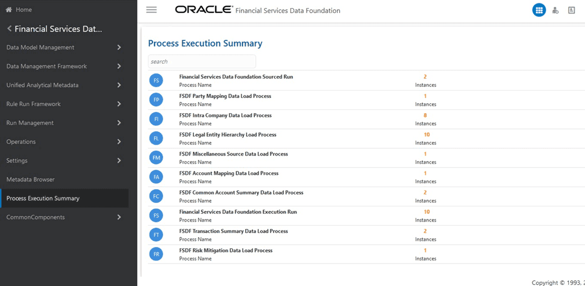This screenshot has width=585, height=286.
Task: Open FSDF Legal Entity Hierarchy Load Process
Action: click(228, 135)
